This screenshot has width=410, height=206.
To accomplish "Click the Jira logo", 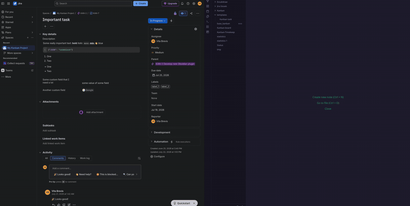I will [18, 4].
